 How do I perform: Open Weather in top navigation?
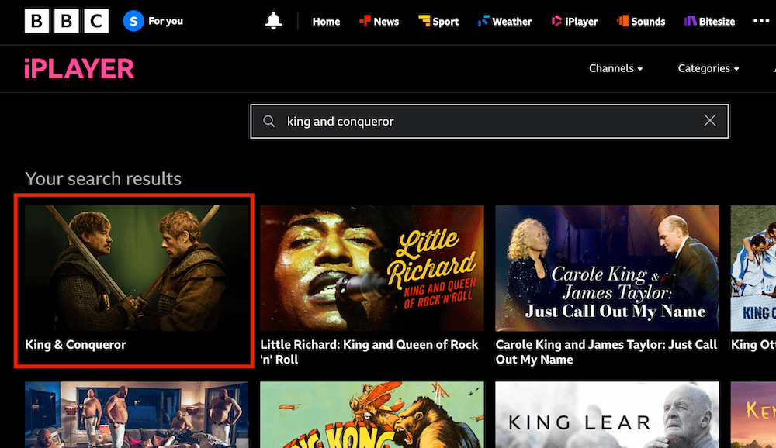pyautogui.click(x=511, y=22)
